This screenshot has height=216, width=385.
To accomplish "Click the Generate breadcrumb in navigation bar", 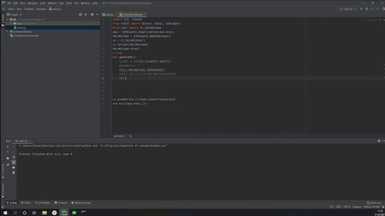I will click(41, 9).
